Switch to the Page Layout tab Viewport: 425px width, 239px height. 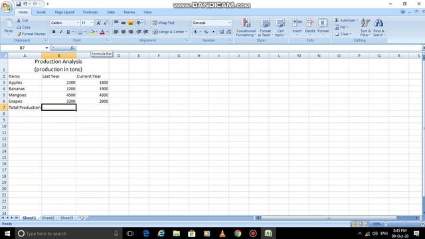point(64,12)
